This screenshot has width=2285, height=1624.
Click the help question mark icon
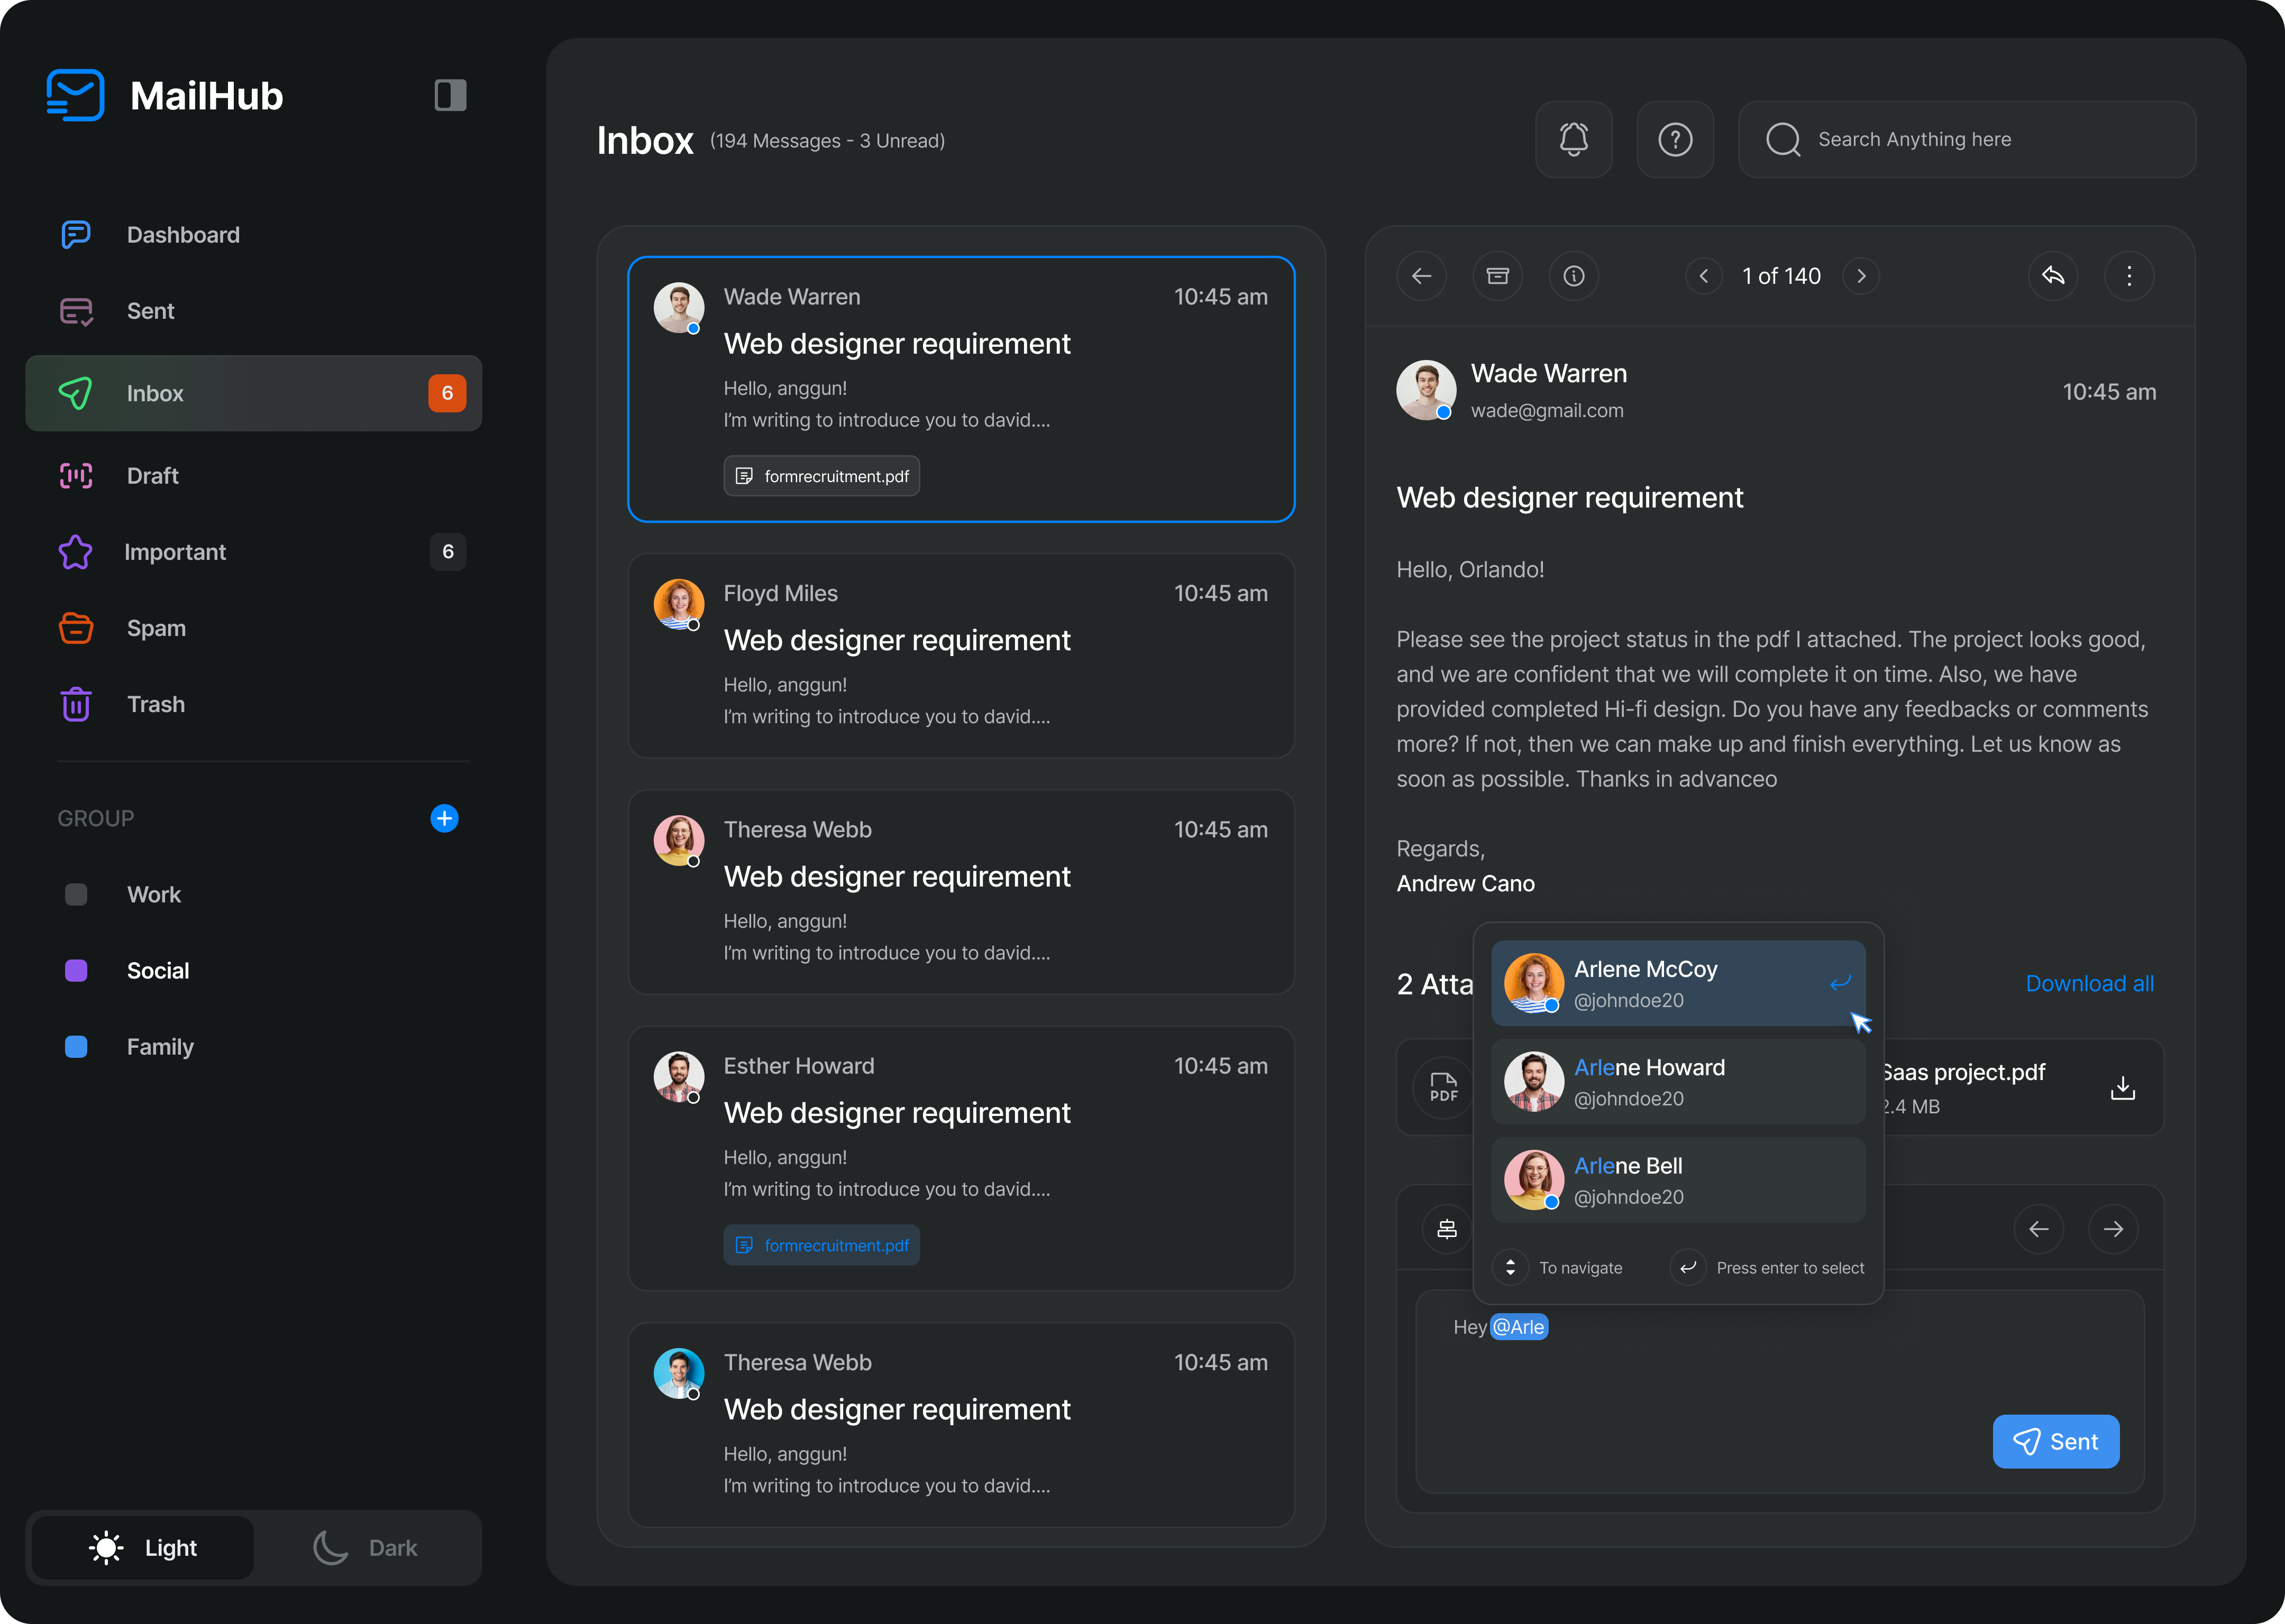pyautogui.click(x=1675, y=140)
